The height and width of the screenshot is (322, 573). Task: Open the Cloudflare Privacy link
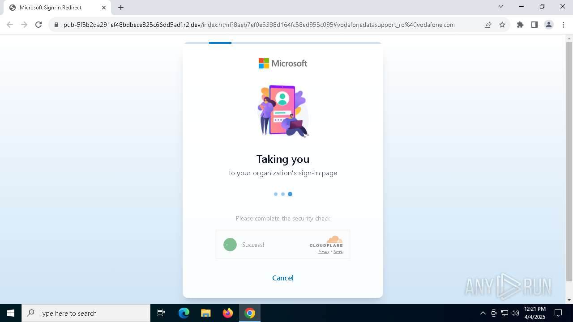tap(324, 251)
